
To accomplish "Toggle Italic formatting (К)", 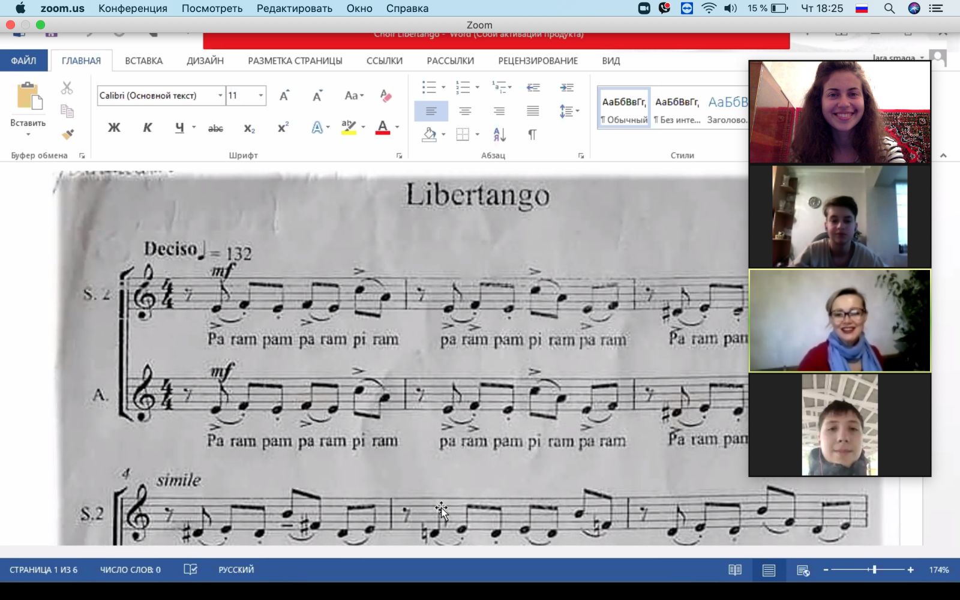I will pos(148,128).
